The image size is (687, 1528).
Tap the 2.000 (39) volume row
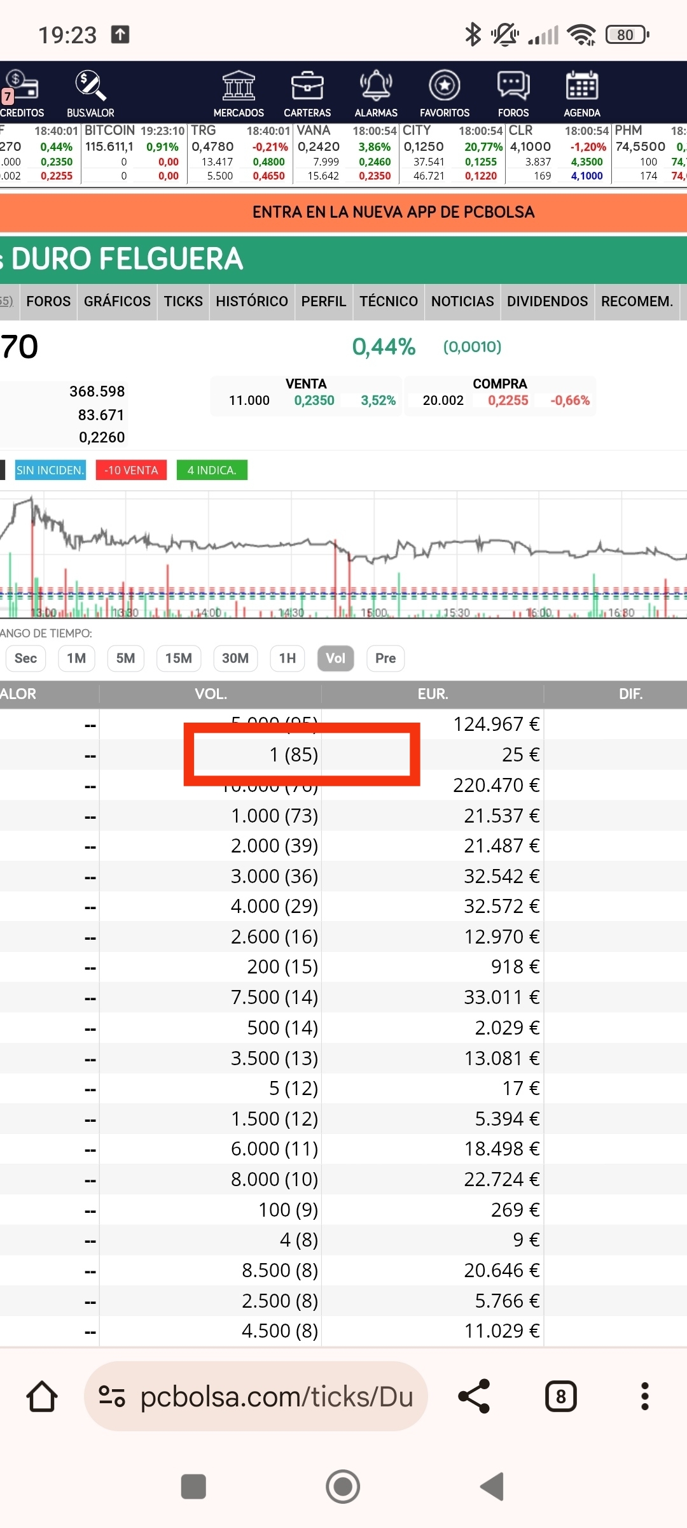(x=274, y=845)
